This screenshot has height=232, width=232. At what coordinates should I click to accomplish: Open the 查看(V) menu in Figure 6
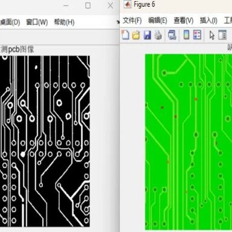(184, 21)
